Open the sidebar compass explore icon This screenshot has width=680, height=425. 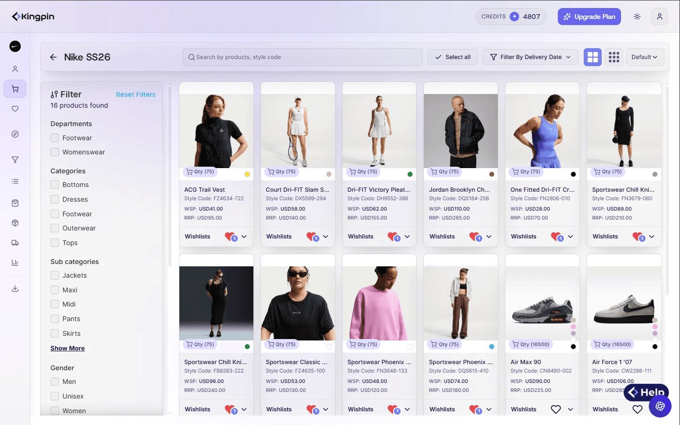point(15,134)
